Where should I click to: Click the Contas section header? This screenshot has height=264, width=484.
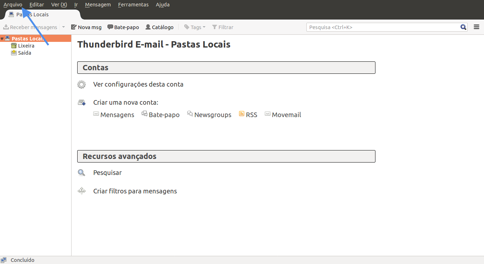point(226,67)
